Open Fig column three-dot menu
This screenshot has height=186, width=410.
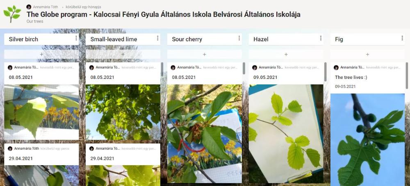click(x=402, y=38)
